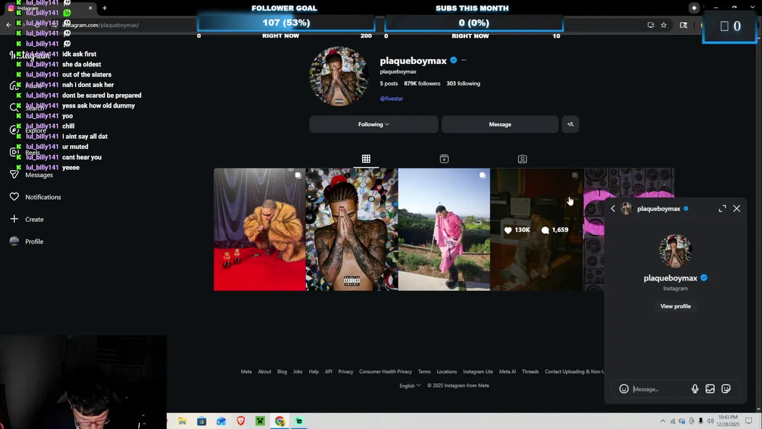Open the emoji picker in message box
762x429 pixels.
click(x=624, y=389)
